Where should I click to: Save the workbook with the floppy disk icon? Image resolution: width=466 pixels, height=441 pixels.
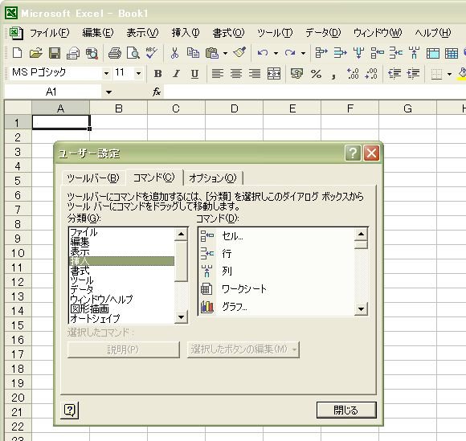click(55, 53)
